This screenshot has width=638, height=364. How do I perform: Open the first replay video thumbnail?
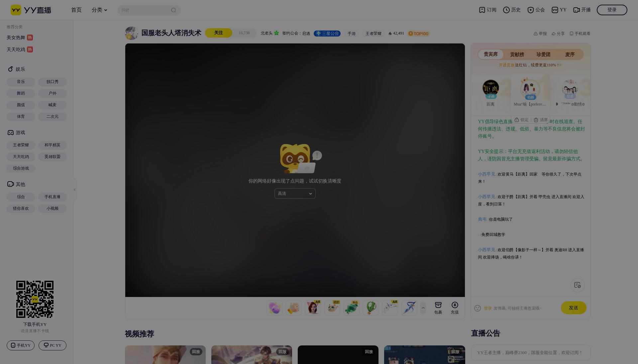click(165, 355)
